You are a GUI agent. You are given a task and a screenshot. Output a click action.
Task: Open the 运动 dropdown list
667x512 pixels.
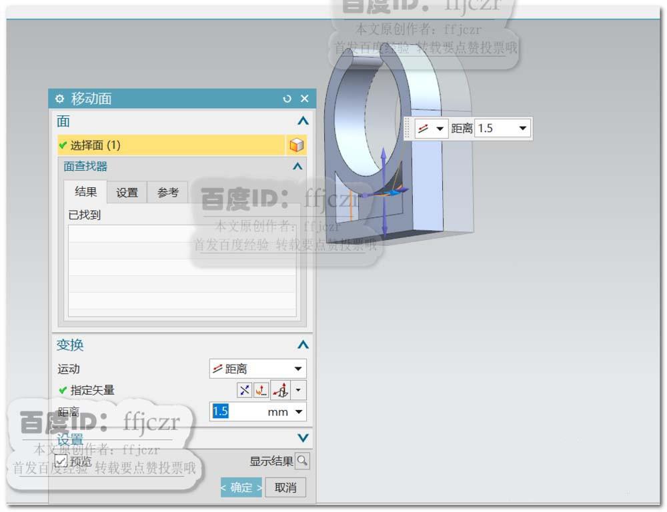tap(299, 368)
